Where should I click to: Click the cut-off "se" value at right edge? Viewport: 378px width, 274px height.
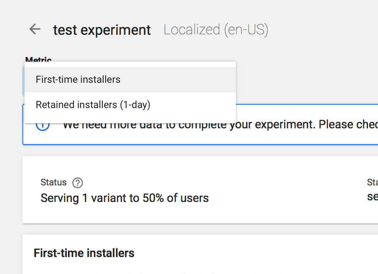point(372,197)
